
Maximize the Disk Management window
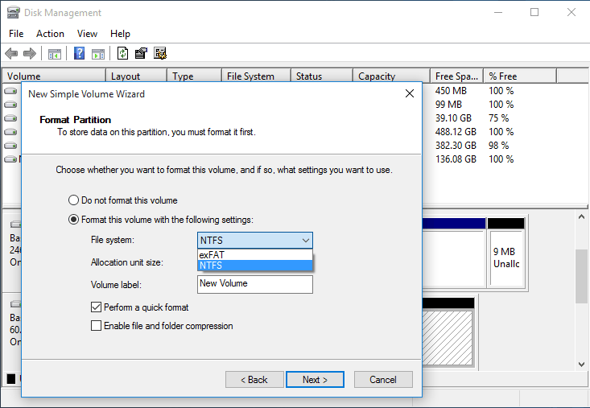click(534, 12)
